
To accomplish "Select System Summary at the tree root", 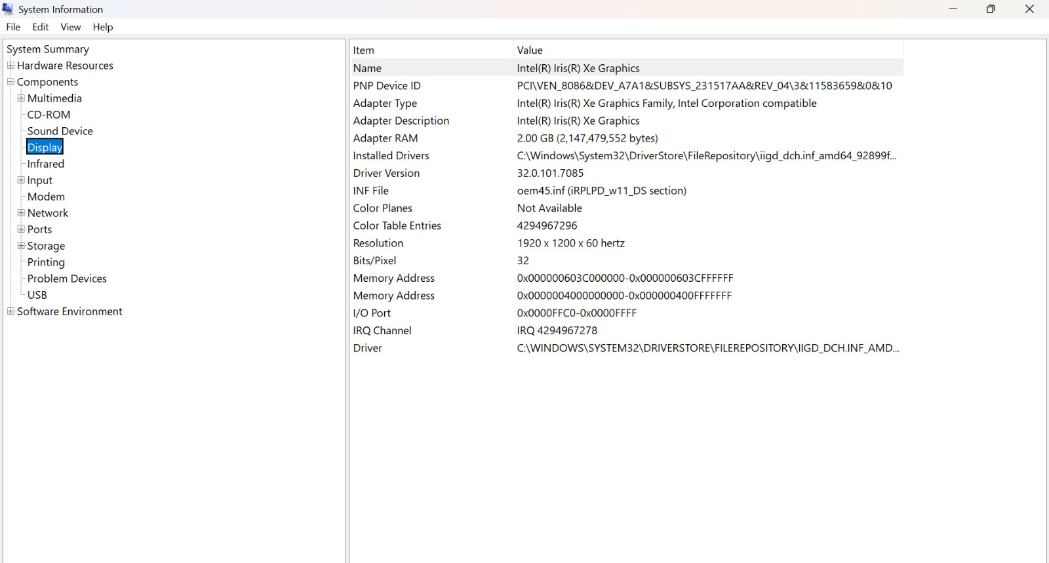I will tap(48, 49).
